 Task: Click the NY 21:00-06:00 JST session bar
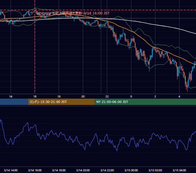[145, 102]
